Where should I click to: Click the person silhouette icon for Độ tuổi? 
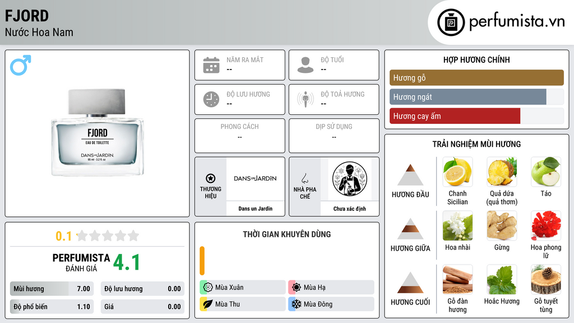(305, 65)
